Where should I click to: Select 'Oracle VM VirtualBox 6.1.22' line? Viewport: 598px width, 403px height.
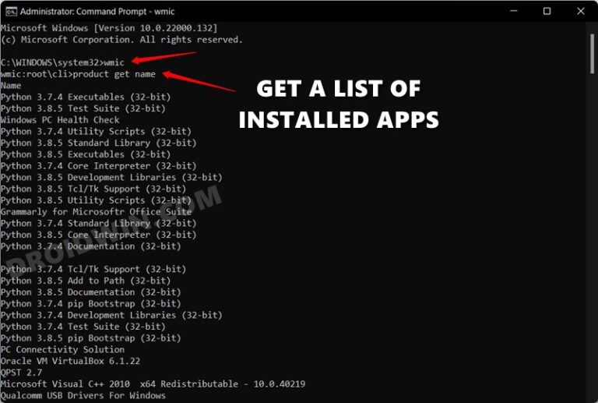pos(71,361)
